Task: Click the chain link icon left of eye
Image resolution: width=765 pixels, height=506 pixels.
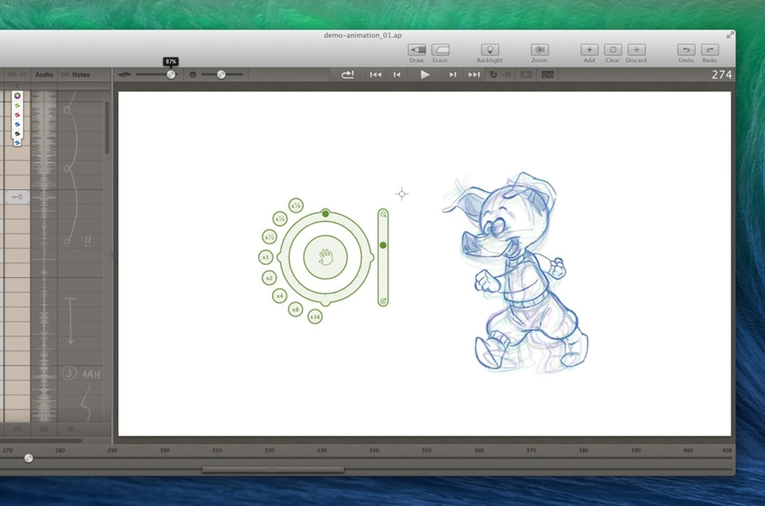Action: pyautogui.click(x=12, y=74)
